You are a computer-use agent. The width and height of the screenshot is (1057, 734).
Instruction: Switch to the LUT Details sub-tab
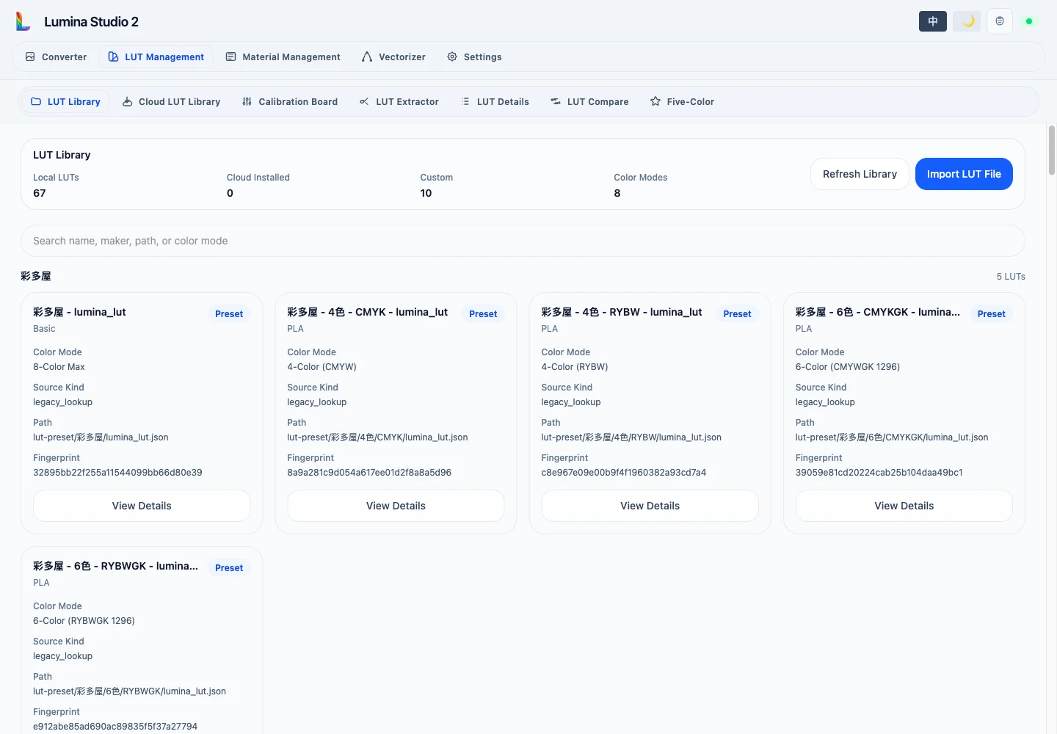pyautogui.click(x=495, y=101)
